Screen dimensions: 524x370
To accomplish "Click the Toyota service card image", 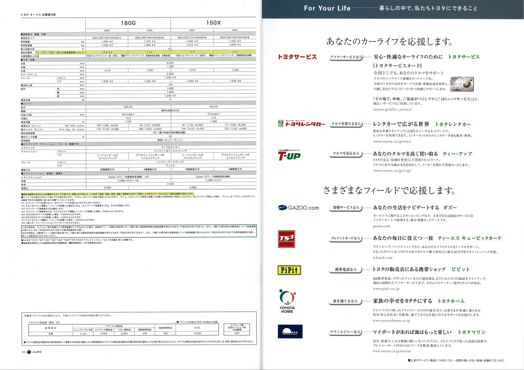I will 461,84.
